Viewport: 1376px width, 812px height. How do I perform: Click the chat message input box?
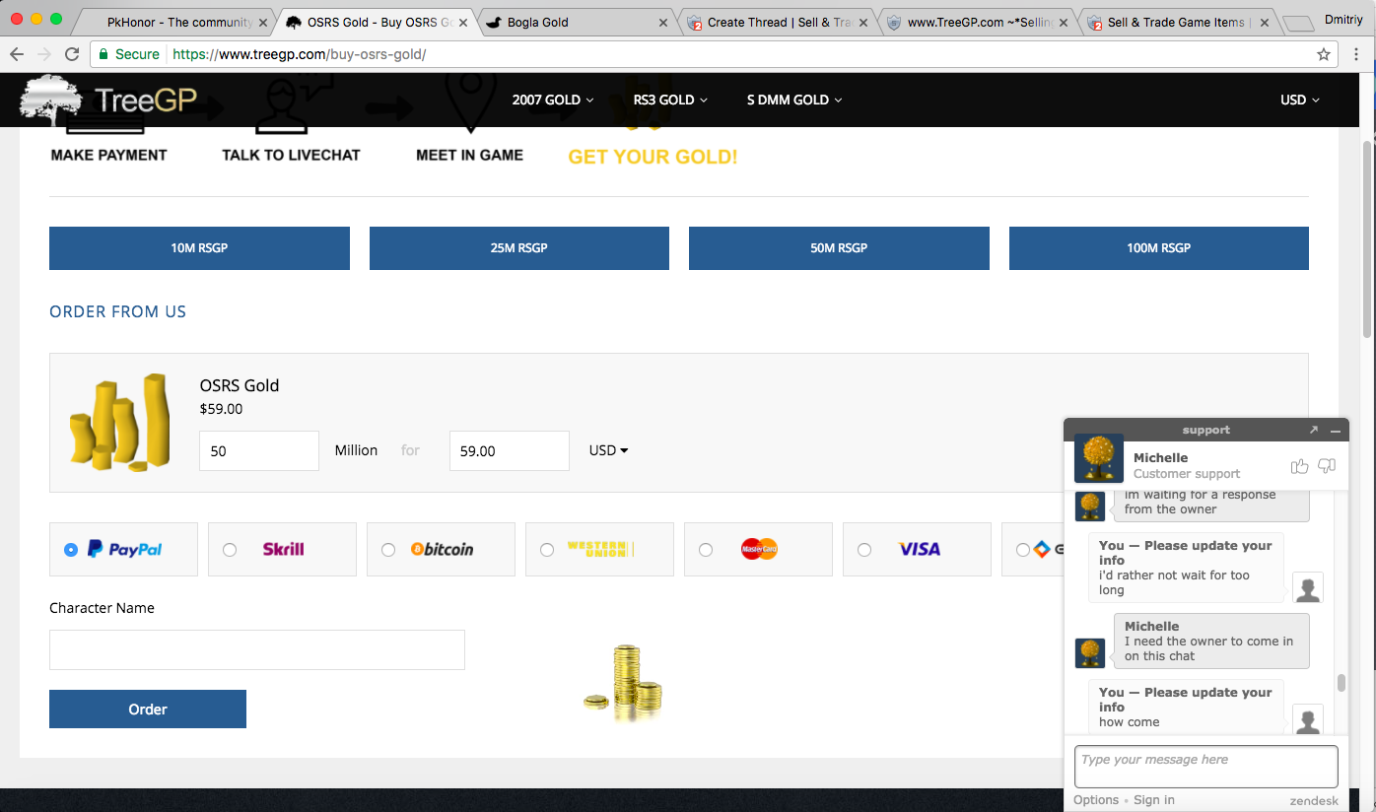coord(1206,767)
